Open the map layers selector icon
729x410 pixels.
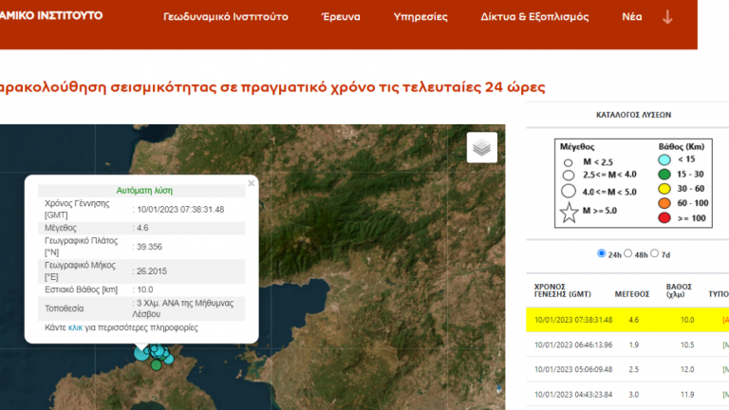click(x=481, y=148)
